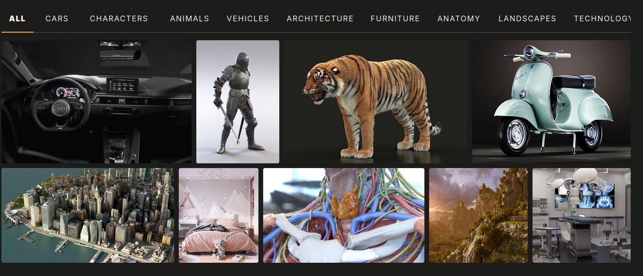Screen dimensions: 643x276
Task: View the rocky mountain landscape thumbnail
Action: pyautogui.click(x=478, y=215)
